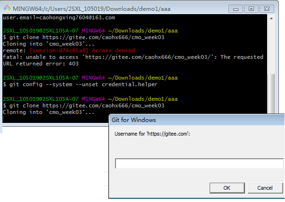Click the 'URL returned error: 403' line
The image size is (285, 202).
(x=41, y=64)
